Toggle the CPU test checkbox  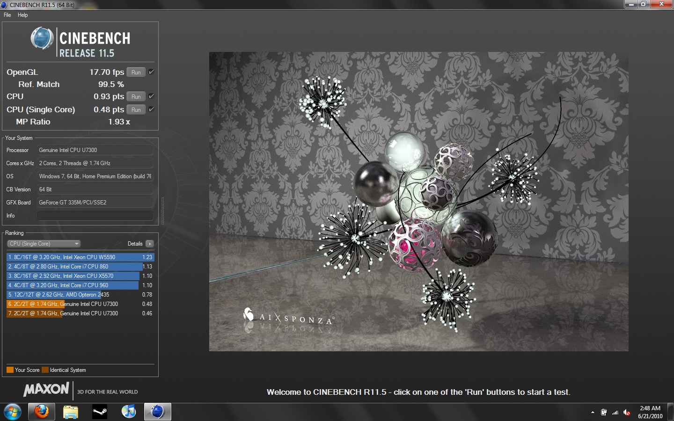(x=151, y=96)
